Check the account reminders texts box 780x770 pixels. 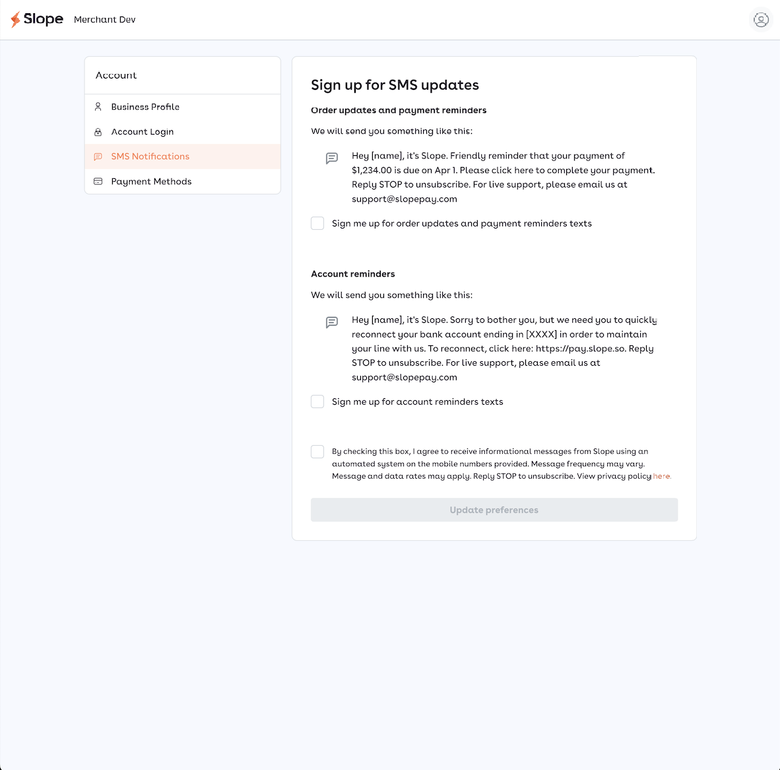(x=317, y=402)
